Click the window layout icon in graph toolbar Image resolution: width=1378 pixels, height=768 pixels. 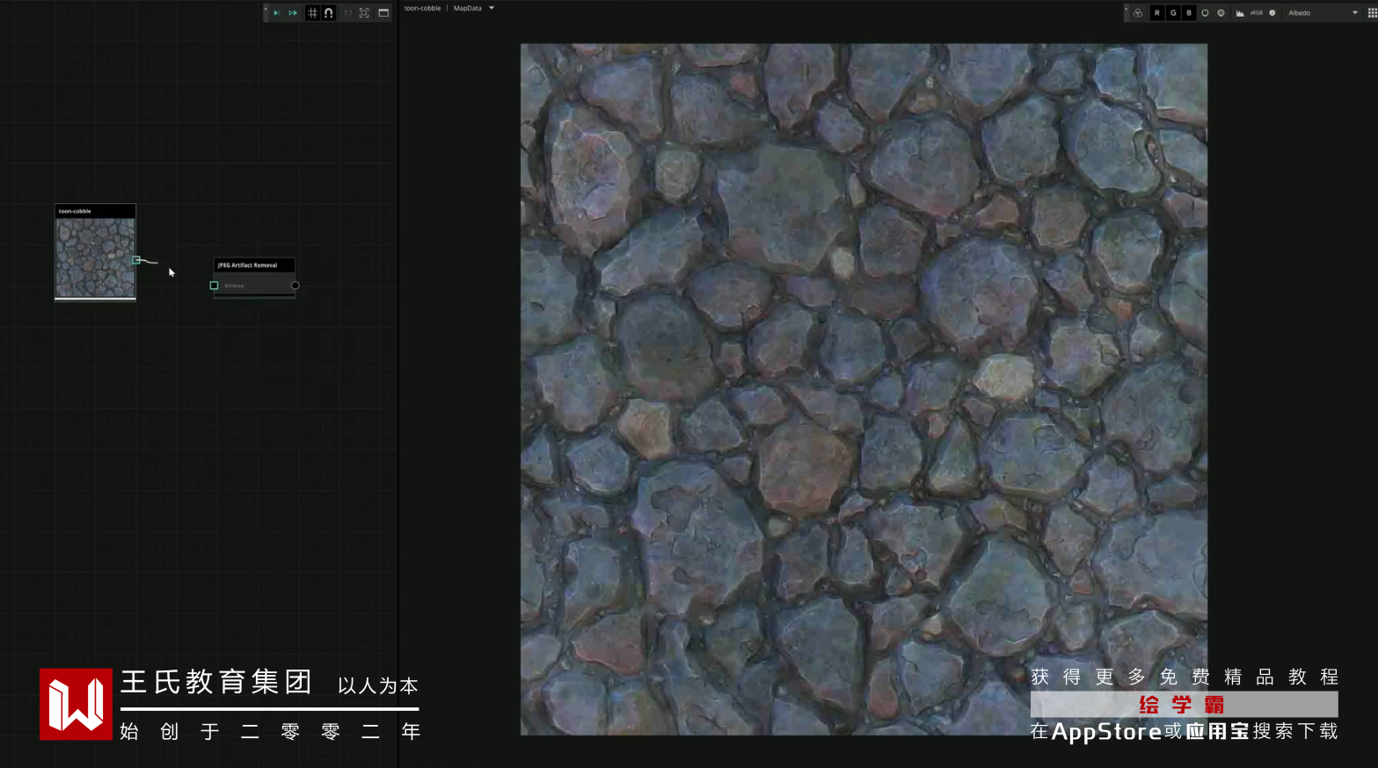[383, 13]
